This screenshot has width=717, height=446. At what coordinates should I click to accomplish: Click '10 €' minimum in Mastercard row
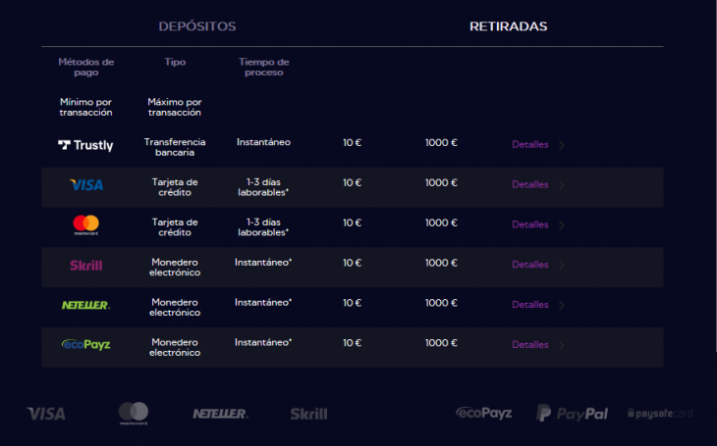click(x=352, y=223)
